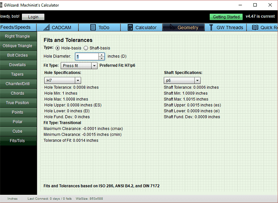This screenshot has height=203, width=278.
Task: Switch to the Geometry tab
Action: coord(183,27)
